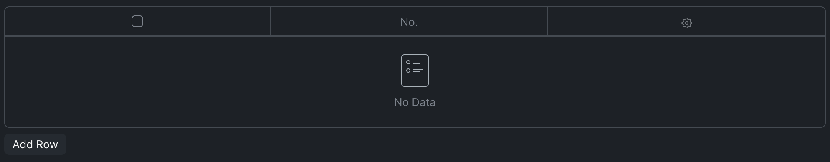830x162 pixels.
Task: Click the cog icon in table header
Action: tap(686, 23)
